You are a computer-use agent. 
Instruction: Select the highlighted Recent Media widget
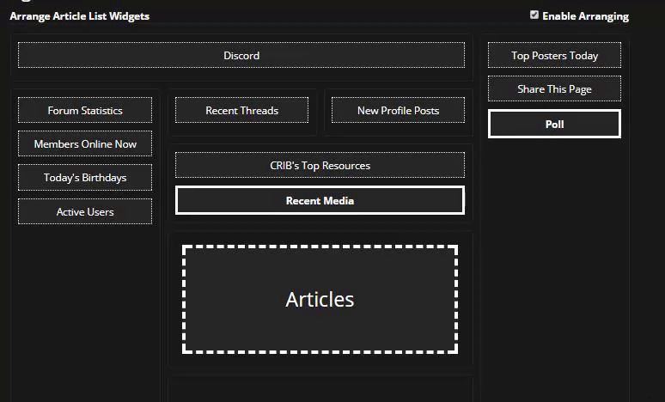320,201
